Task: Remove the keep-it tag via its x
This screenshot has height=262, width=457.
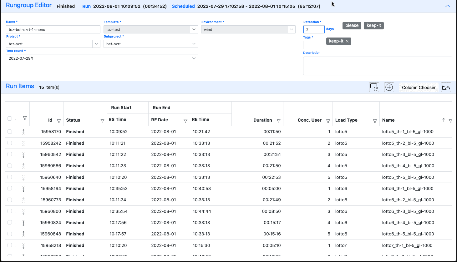Action: click(347, 41)
